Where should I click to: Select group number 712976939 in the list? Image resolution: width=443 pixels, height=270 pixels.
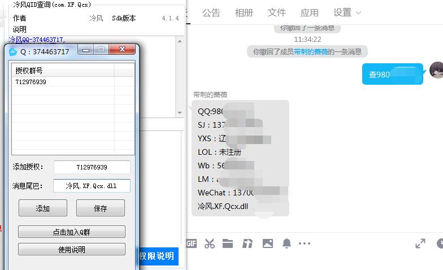coord(31,82)
